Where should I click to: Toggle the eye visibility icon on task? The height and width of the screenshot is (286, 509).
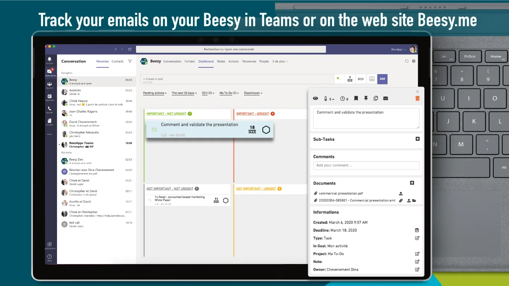tap(316, 98)
